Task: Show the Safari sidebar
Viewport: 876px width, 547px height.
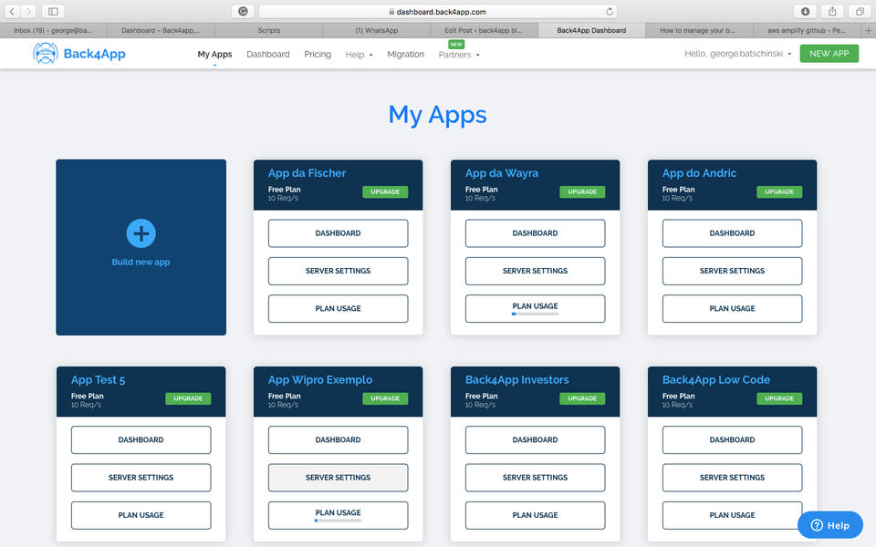Action: coord(53,11)
